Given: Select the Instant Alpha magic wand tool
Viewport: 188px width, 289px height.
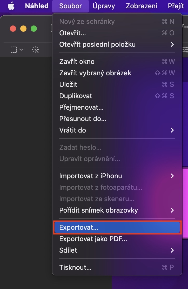Looking at the screenshot, I should click(x=35, y=49).
